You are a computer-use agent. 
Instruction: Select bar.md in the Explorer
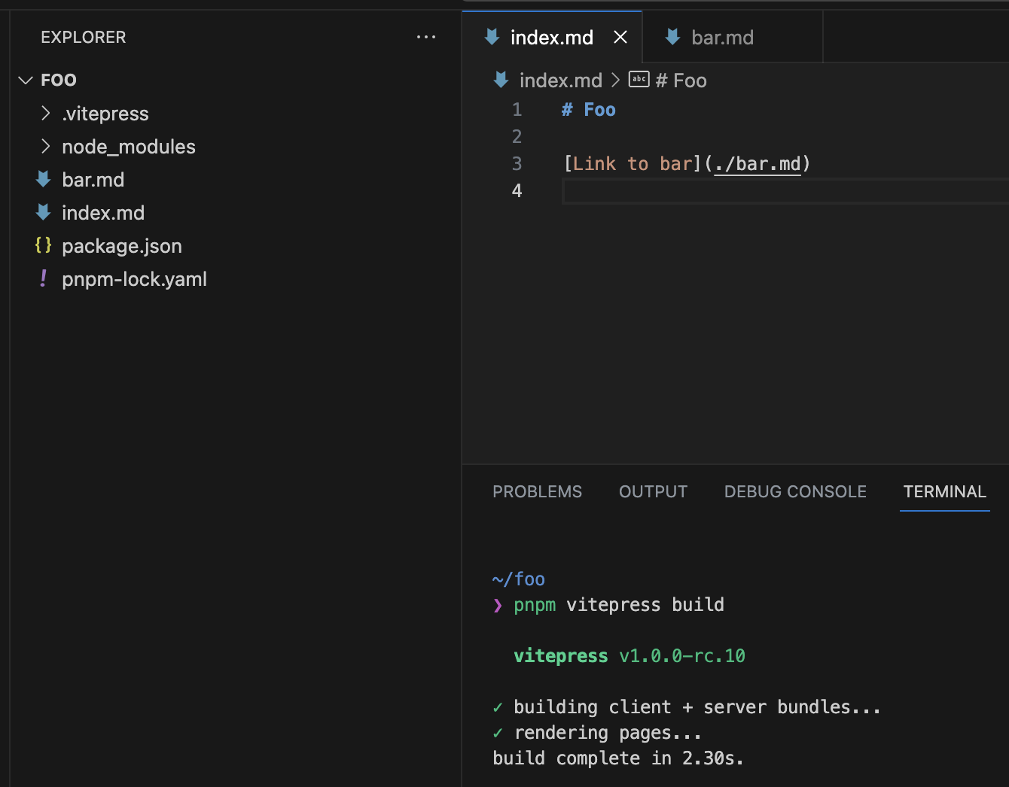pos(93,179)
